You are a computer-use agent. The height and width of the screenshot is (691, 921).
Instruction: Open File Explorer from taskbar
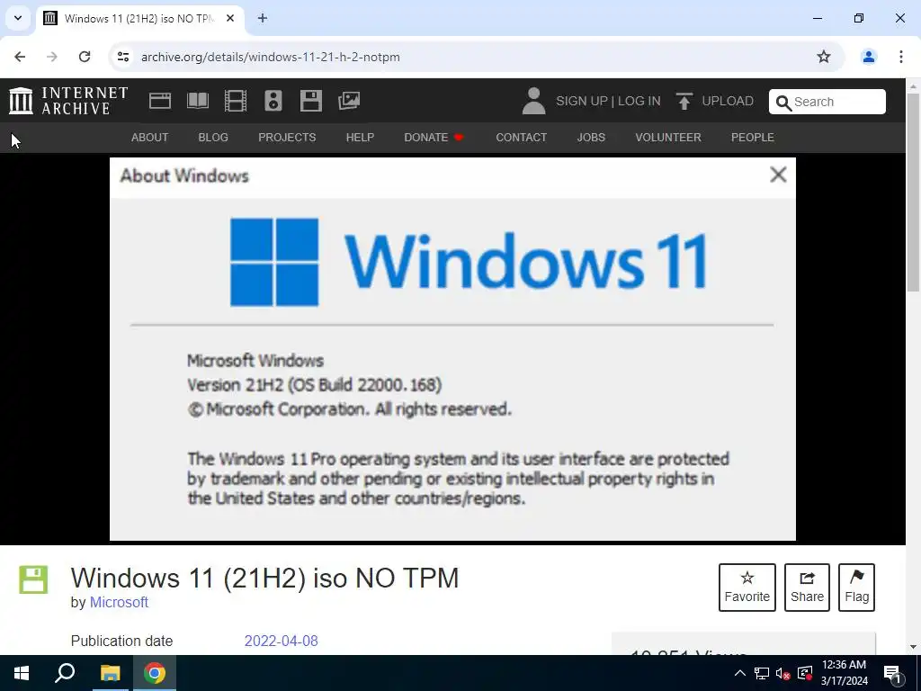coord(110,673)
